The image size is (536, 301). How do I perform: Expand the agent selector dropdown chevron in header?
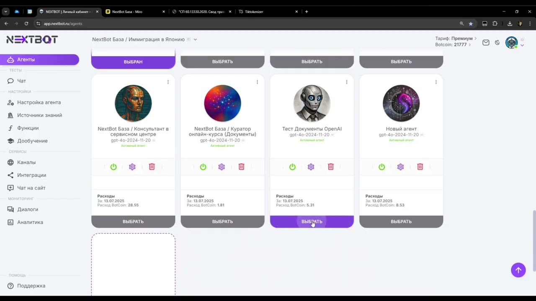195,39
